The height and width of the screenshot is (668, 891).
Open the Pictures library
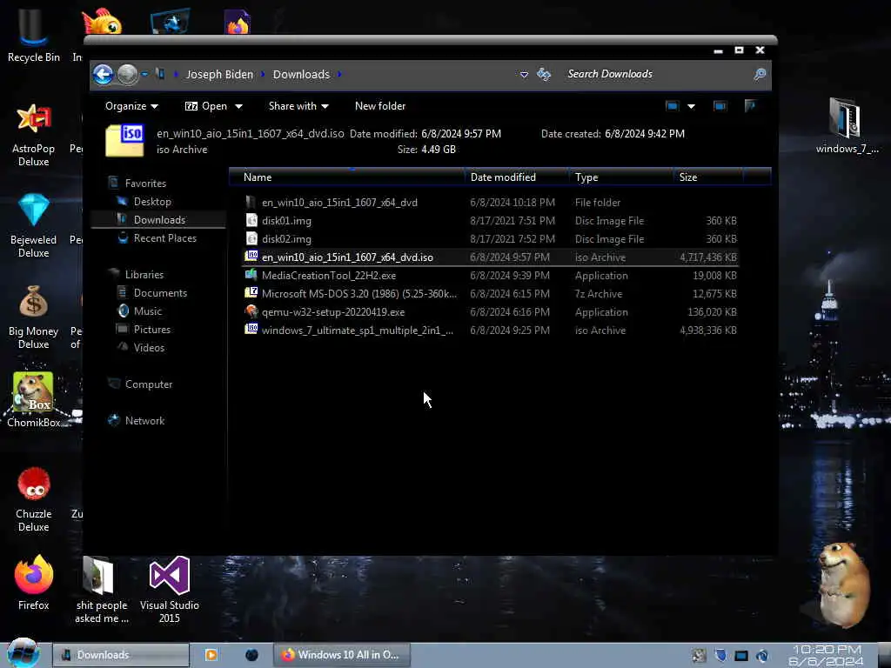click(151, 329)
